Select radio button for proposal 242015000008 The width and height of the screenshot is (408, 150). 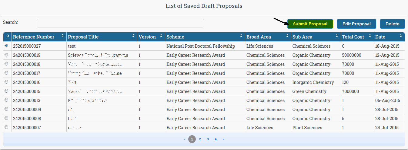coord(6,118)
